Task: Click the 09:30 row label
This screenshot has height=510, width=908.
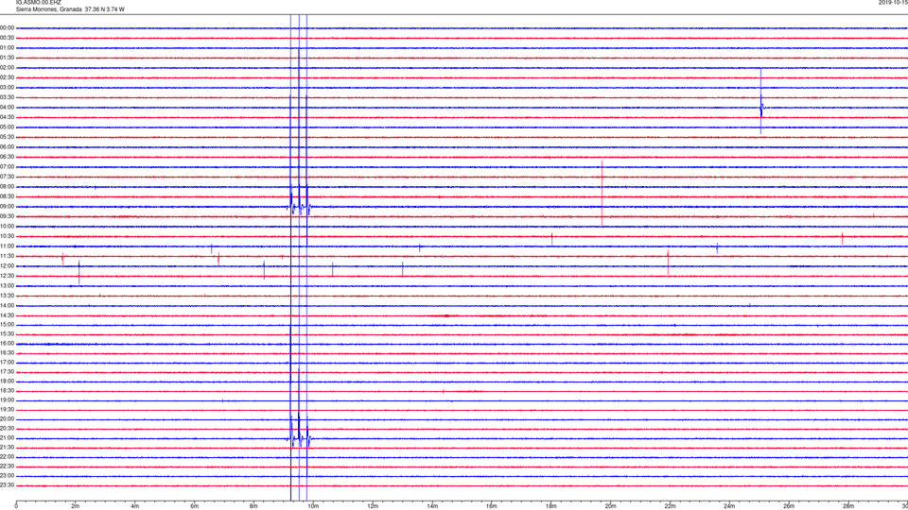Action: (7, 217)
